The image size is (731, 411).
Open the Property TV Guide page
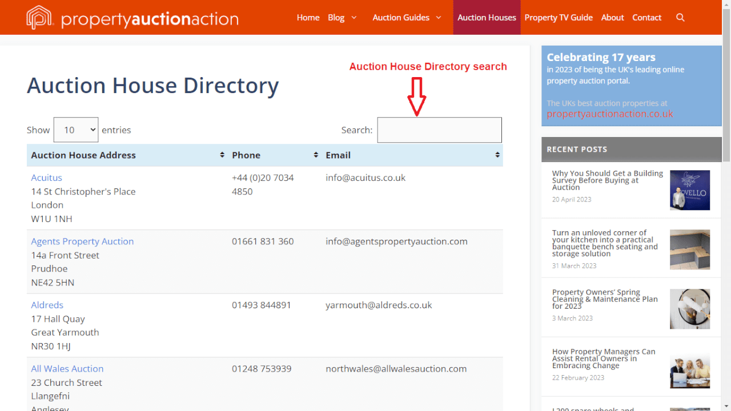[x=559, y=18]
